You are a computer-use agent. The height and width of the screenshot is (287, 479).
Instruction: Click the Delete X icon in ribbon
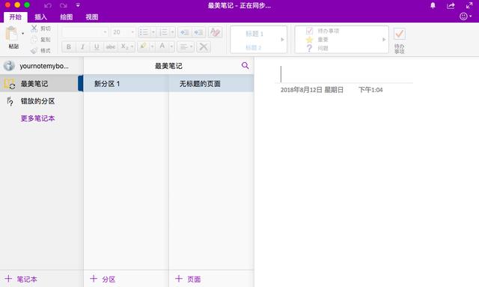[x=204, y=46]
